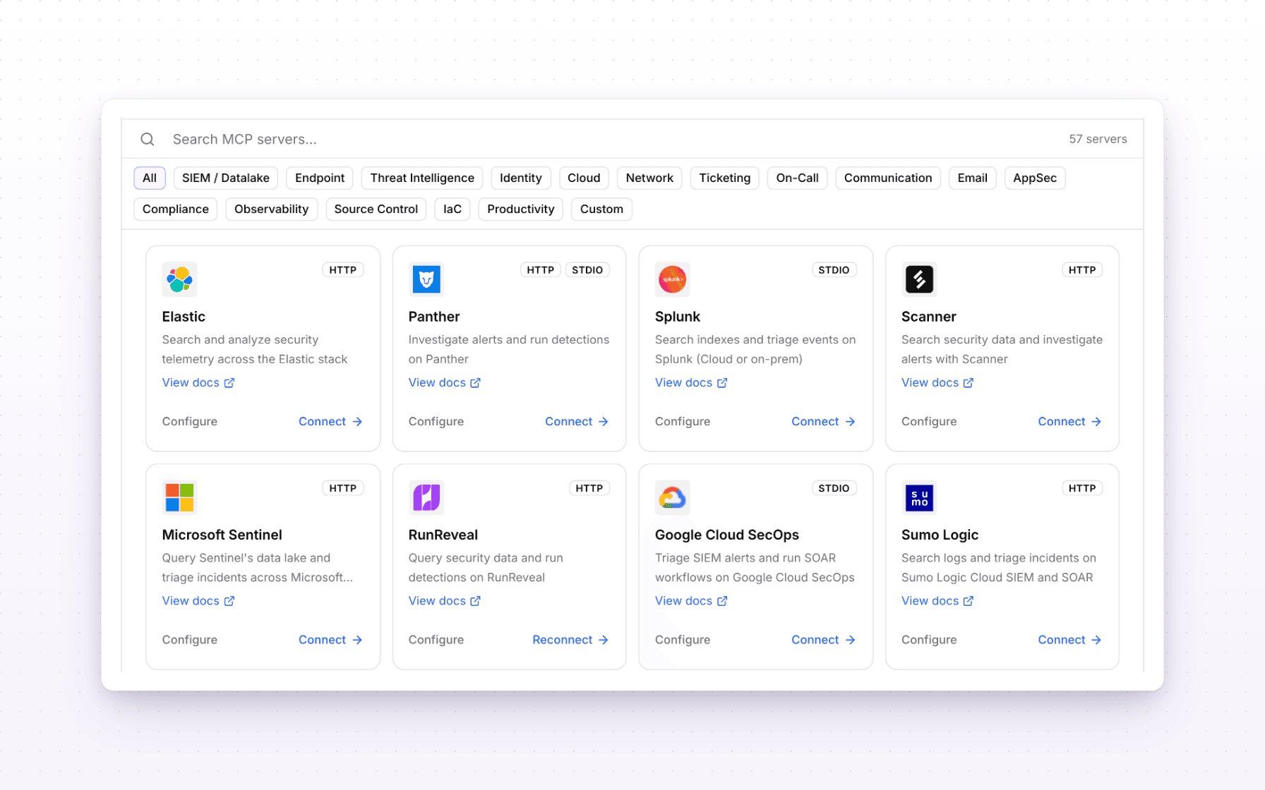Click the RunReveal logo icon
The height and width of the screenshot is (790, 1265).
[426, 497]
